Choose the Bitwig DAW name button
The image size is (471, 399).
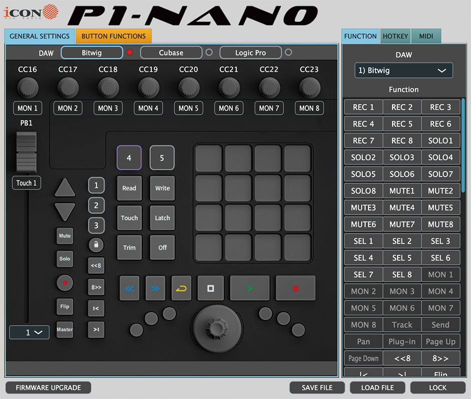(92, 53)
